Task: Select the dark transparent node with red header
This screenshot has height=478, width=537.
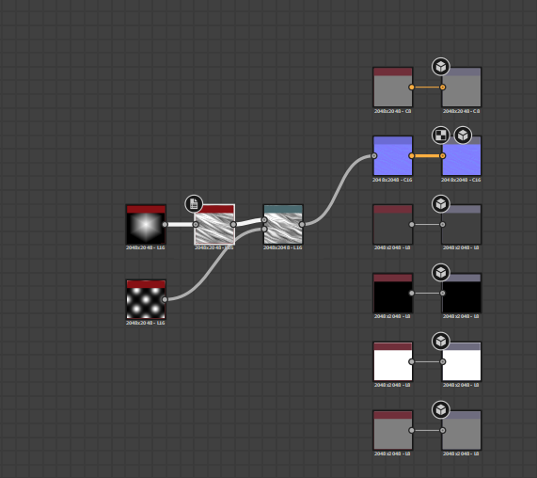Action: pos(393,225)
